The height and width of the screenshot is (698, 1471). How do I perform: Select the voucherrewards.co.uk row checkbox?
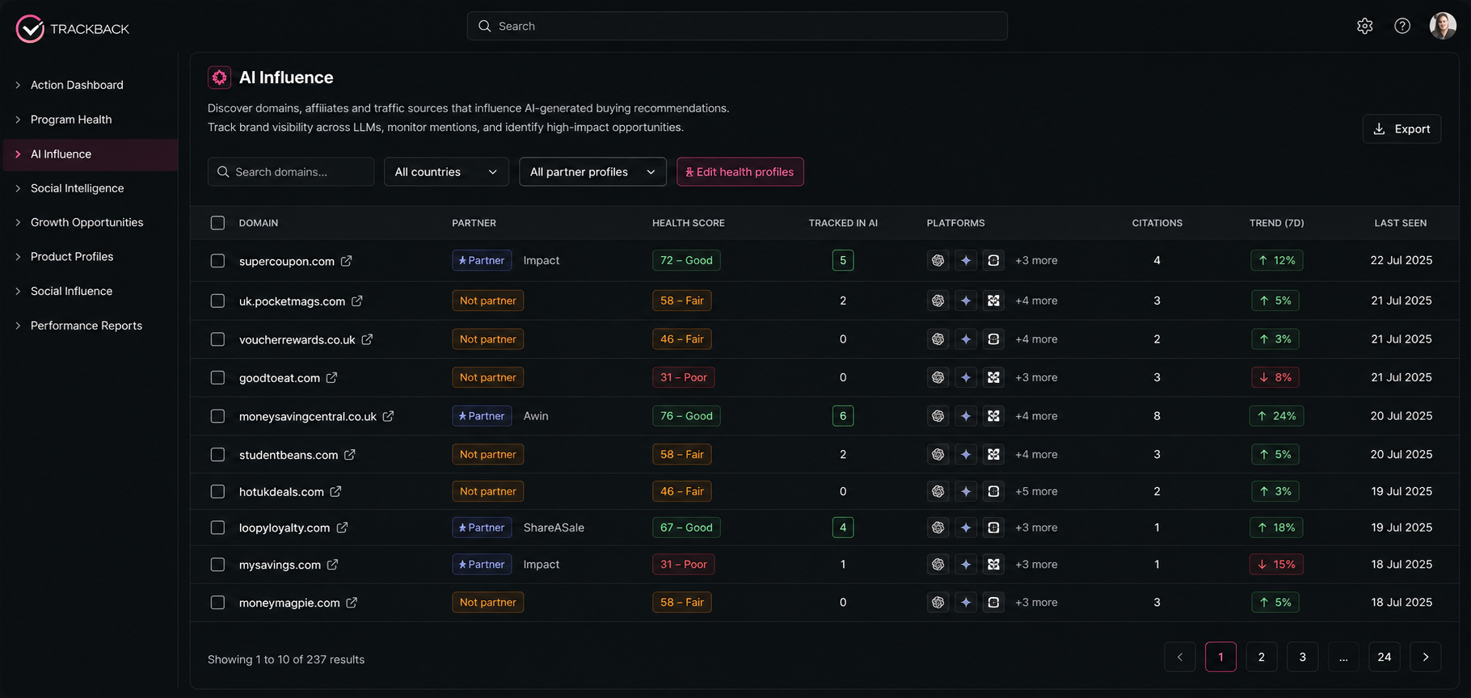coord(217,339)
